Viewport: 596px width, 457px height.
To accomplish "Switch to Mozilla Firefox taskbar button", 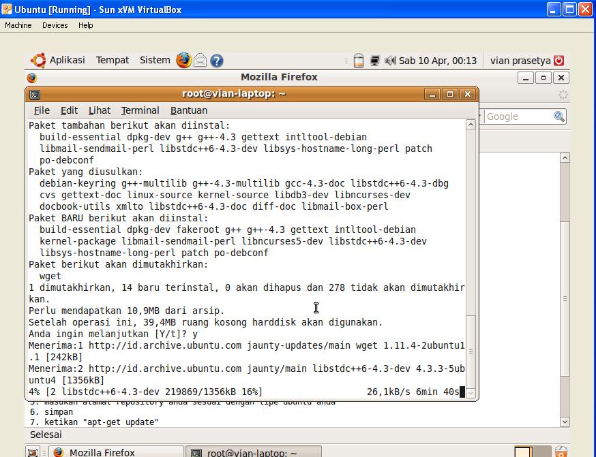I will 117,452.
